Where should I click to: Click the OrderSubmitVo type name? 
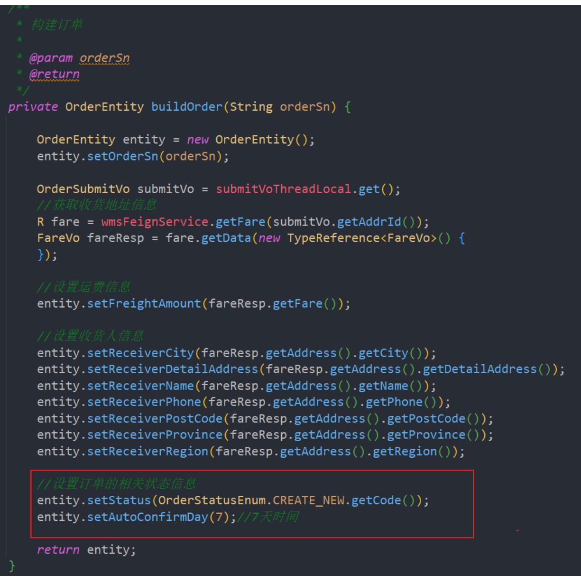[83, 189]
